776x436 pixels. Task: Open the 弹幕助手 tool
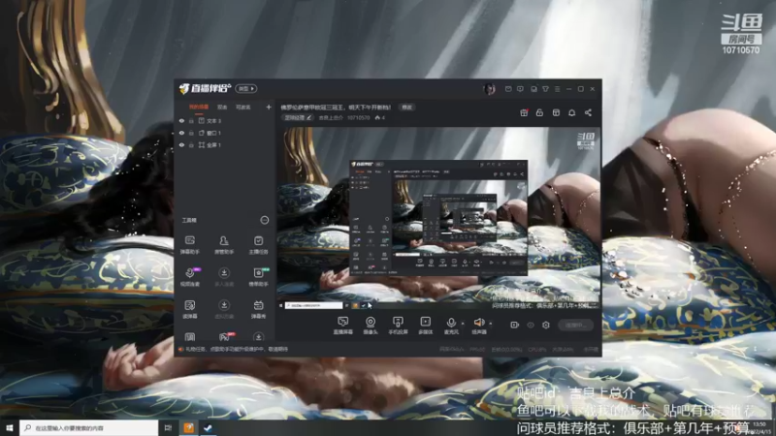click(189, 245)
